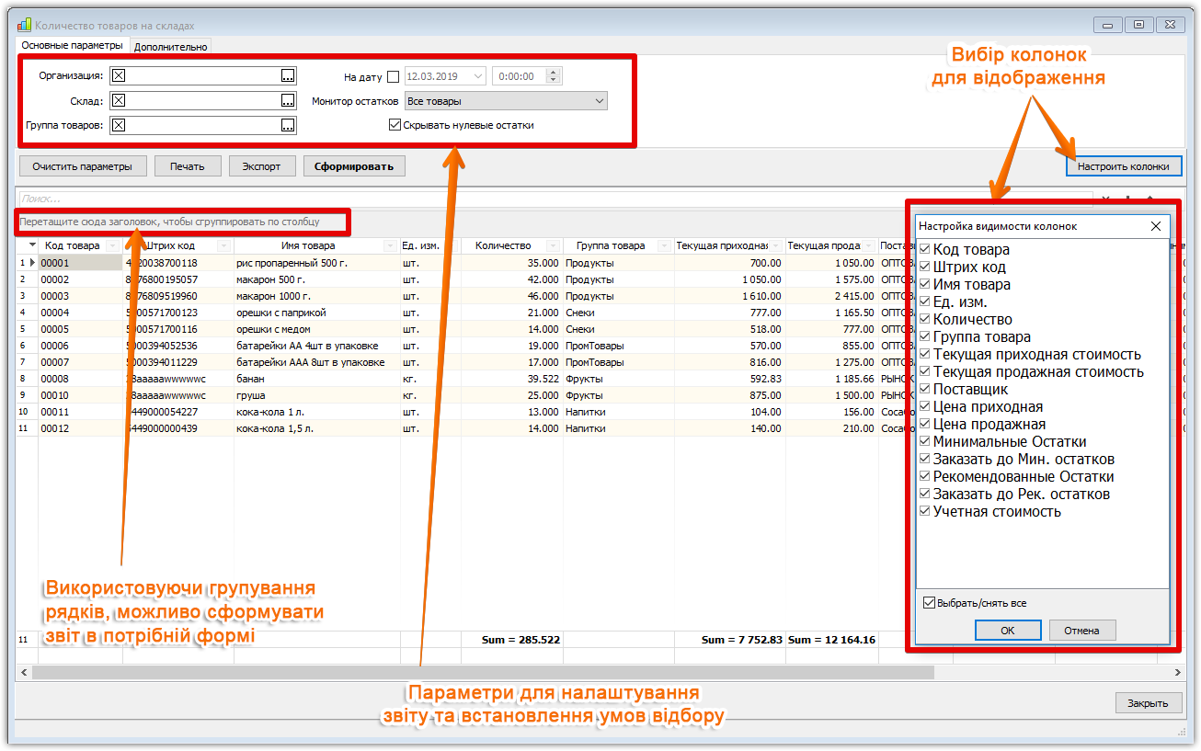
Task: Cancel the column dialog with Отмена
Action: pos(1082,631)
